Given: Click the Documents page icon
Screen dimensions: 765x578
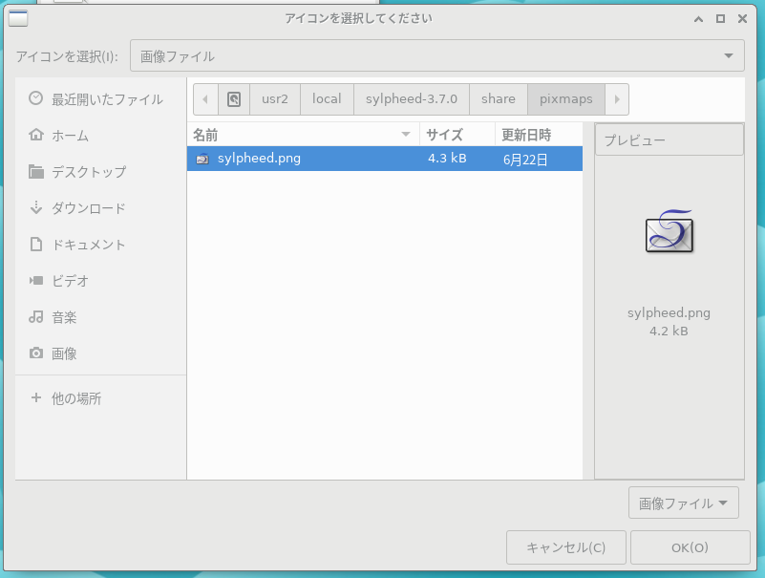Looking at the screenshot, I should tap(36, 244).
